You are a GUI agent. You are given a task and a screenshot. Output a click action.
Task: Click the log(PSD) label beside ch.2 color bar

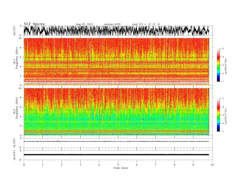pos(226,116)
